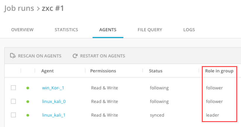
Task: Click green status dot for linux_kali_1
Action: tap(28, 115)
